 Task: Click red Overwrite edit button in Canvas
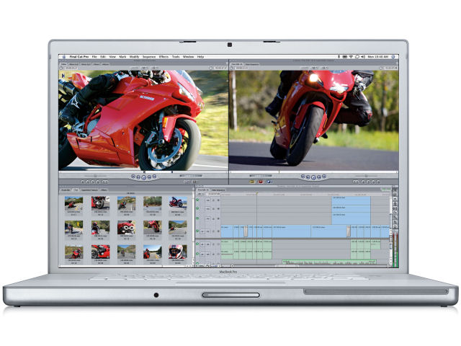261,182
